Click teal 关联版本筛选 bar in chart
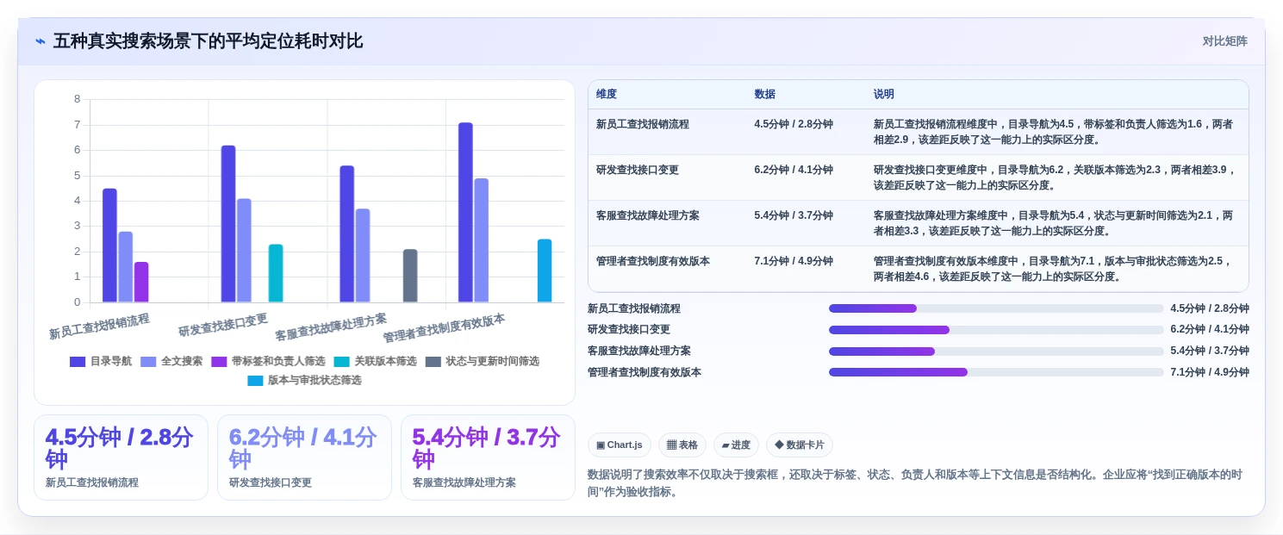The image size is (1283, 535). tap(276, 273)
